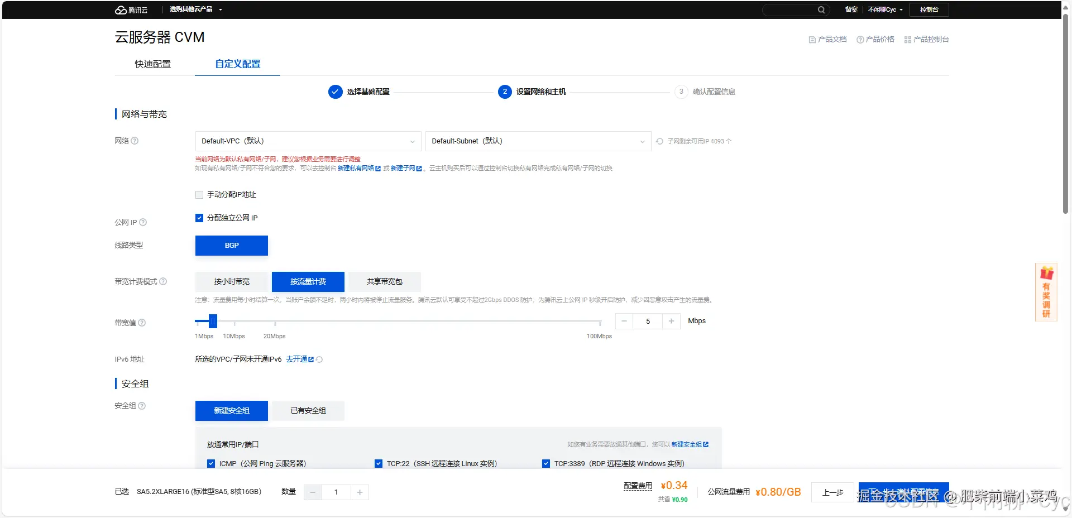Increase bandwidth value with plus button
The image size is (1072, 518).
[x=671, y=321]
